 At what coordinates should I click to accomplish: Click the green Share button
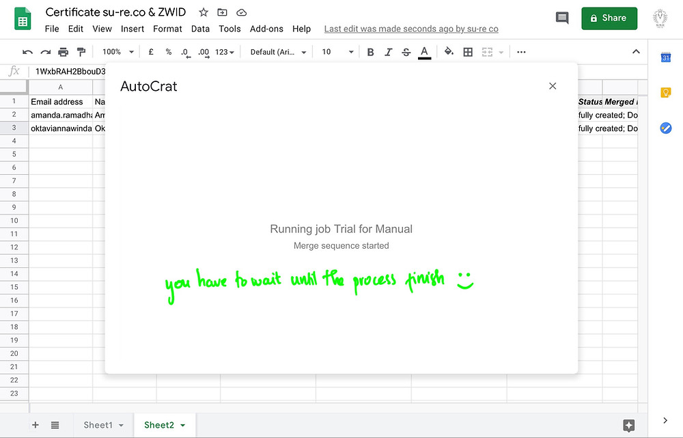tap(609, 18)
